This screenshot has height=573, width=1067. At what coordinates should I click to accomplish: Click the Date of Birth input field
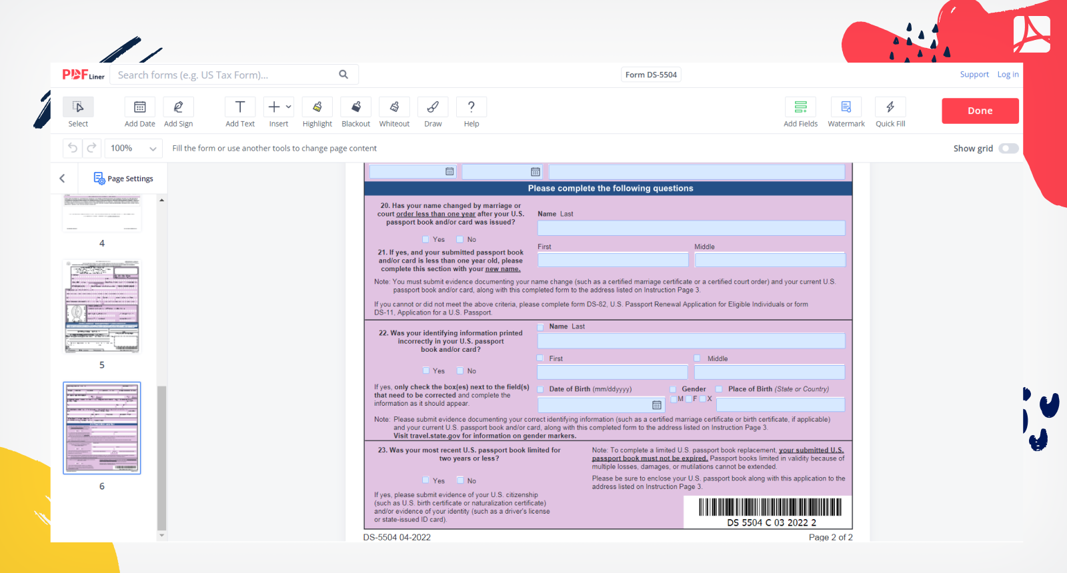[x=601, y=404]
